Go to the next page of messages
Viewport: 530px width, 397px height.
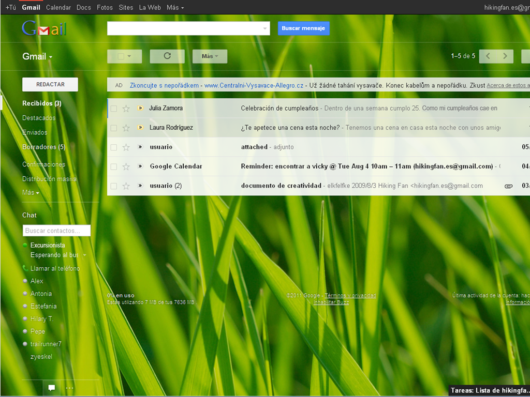[505, 56]
